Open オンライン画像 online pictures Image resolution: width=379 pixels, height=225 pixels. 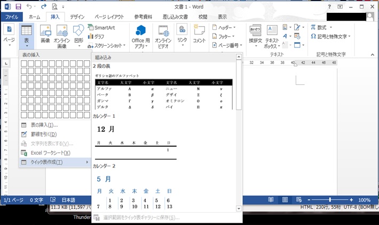tap(62, 36)
